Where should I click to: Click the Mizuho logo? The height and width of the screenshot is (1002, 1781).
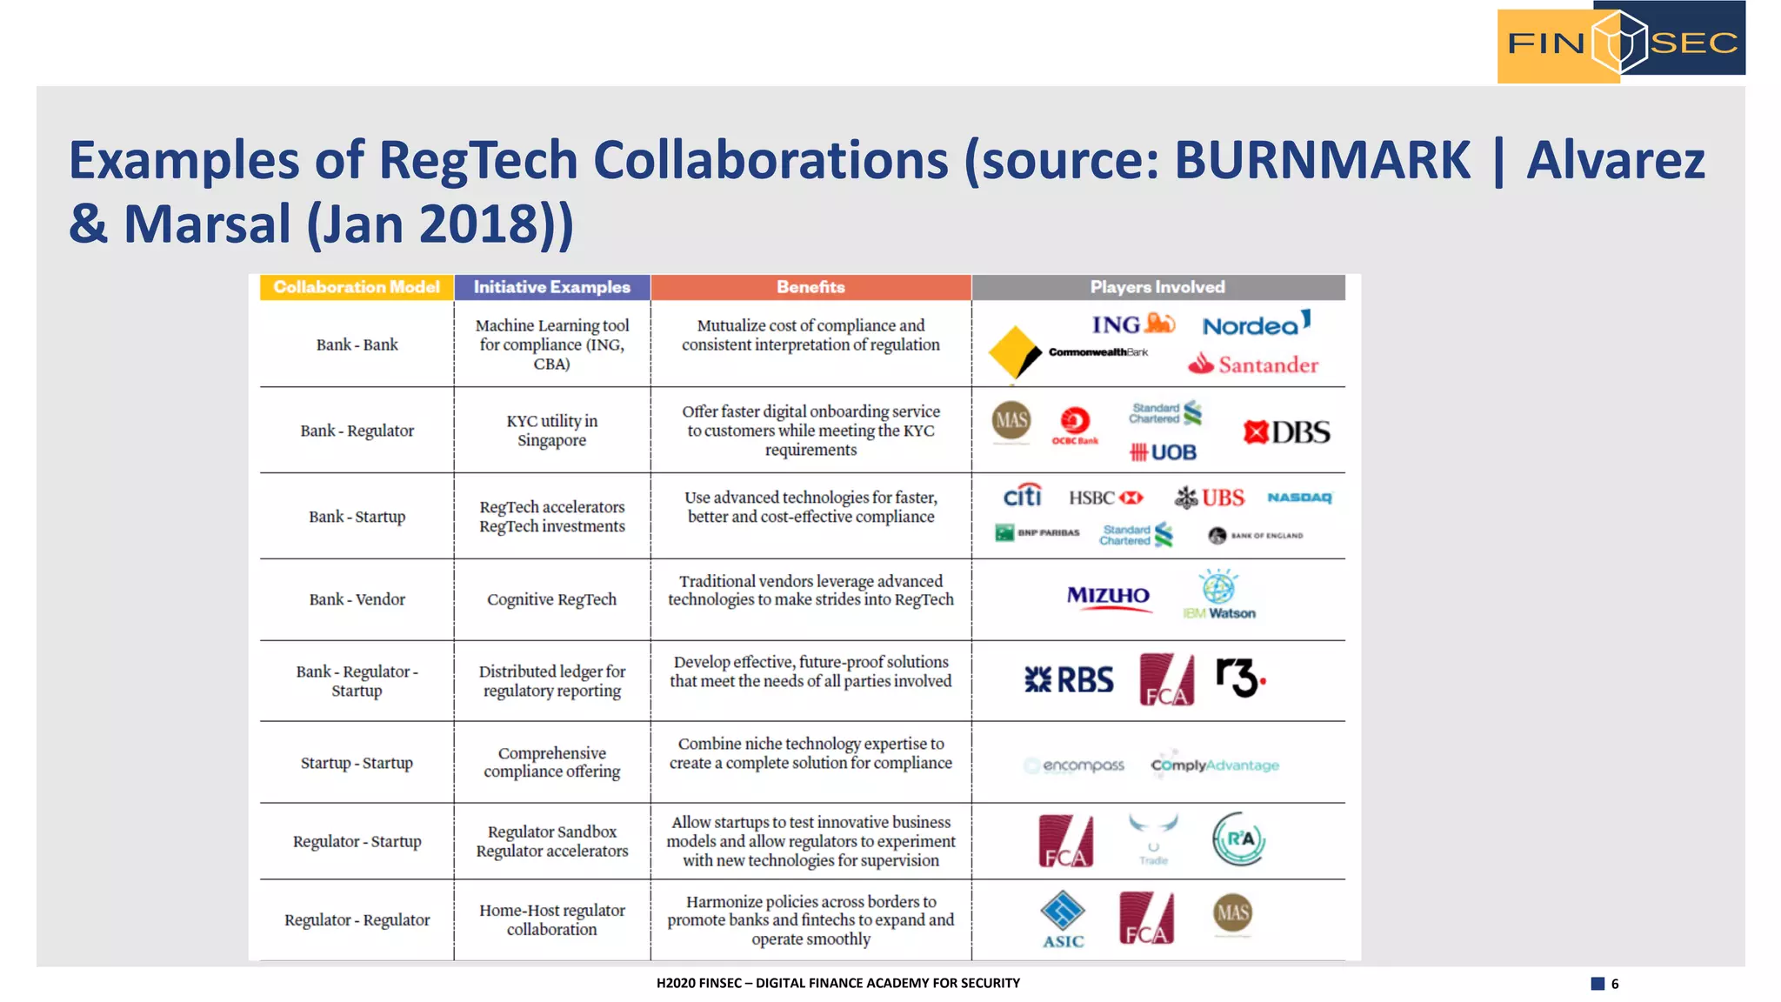pyautogui.click(x=1109, y=598)
